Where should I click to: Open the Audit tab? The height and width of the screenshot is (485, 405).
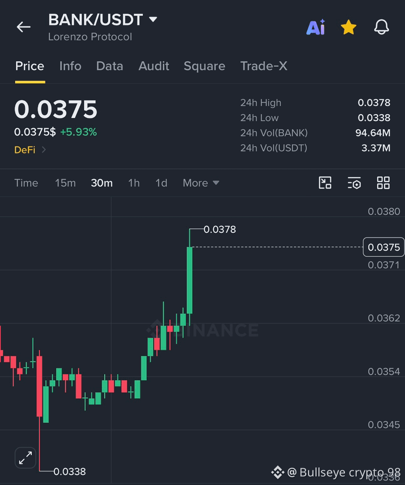[x=154, y=66]
